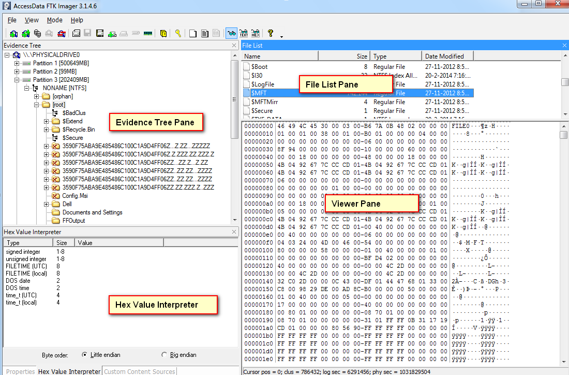The width and height of the screenshot is (569, 375).
Task: Switch to the Properties tab
Action: click(x=20, y=371)
